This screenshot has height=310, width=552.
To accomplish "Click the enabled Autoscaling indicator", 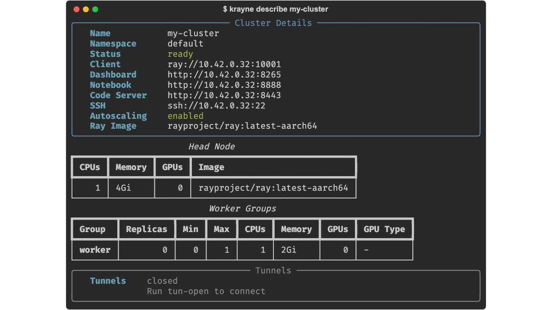I will 185,116.
